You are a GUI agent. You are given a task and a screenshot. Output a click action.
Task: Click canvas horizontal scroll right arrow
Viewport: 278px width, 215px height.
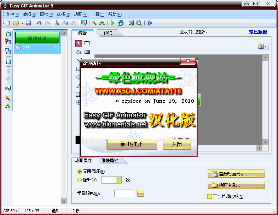coord(259,148)
